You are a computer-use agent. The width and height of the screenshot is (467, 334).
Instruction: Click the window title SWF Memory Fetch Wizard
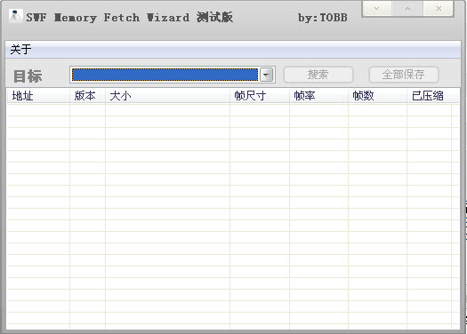pyautogui.click(x=108, y=18)
